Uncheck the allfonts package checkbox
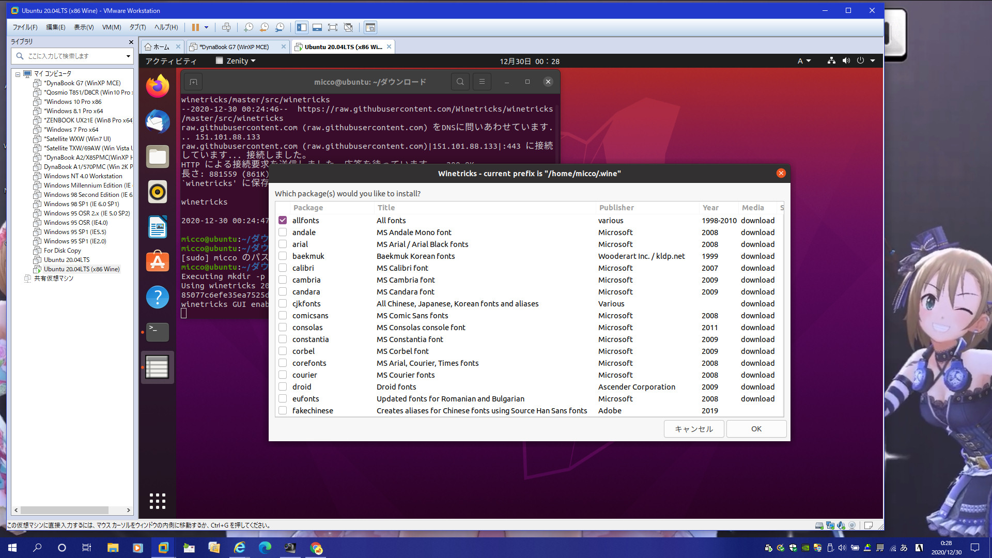This screenshot has width=992, height=558. 283,220
